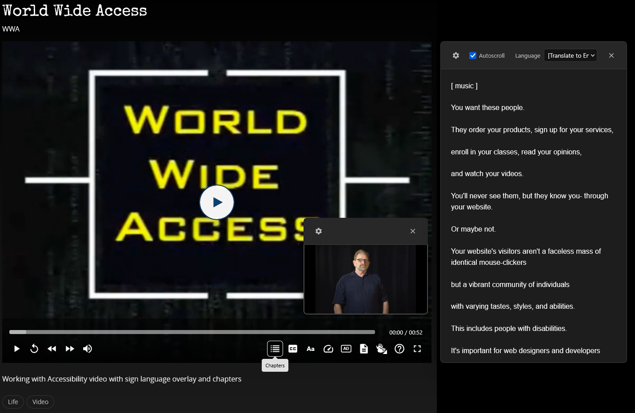Open transcript panel settings gear
The width and height of the screenshot is (635, 413).
point(456,55)
